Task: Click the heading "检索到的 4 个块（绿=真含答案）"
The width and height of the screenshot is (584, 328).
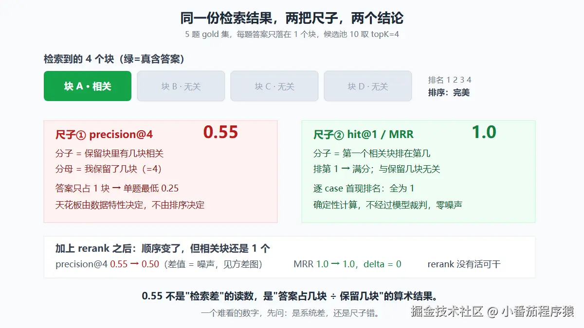Action: [x=114, y=59]
